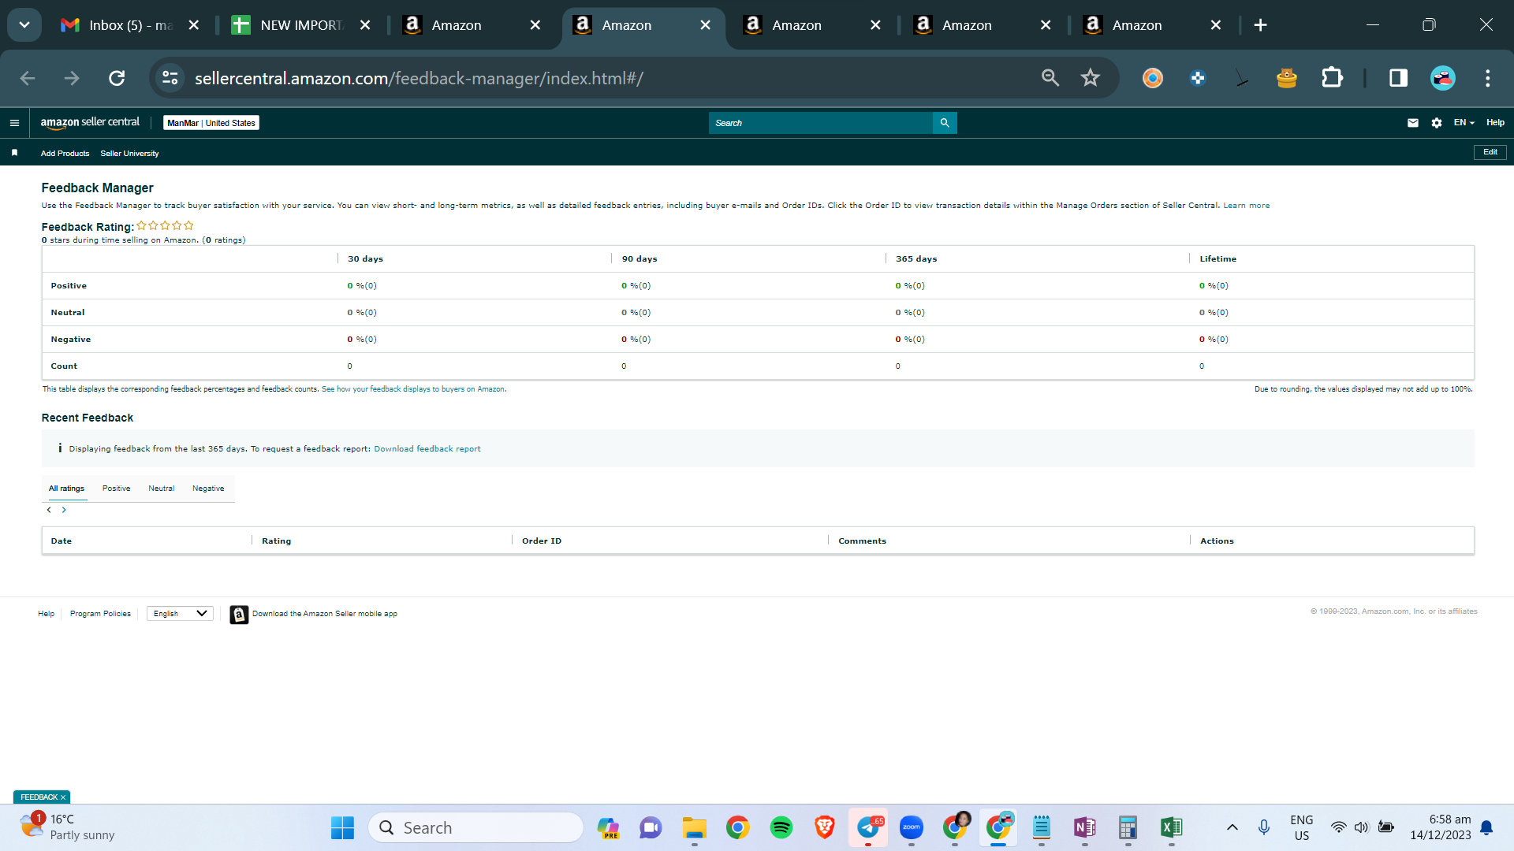Open the Seller Central hamburger menu

[x=14, y=123]
